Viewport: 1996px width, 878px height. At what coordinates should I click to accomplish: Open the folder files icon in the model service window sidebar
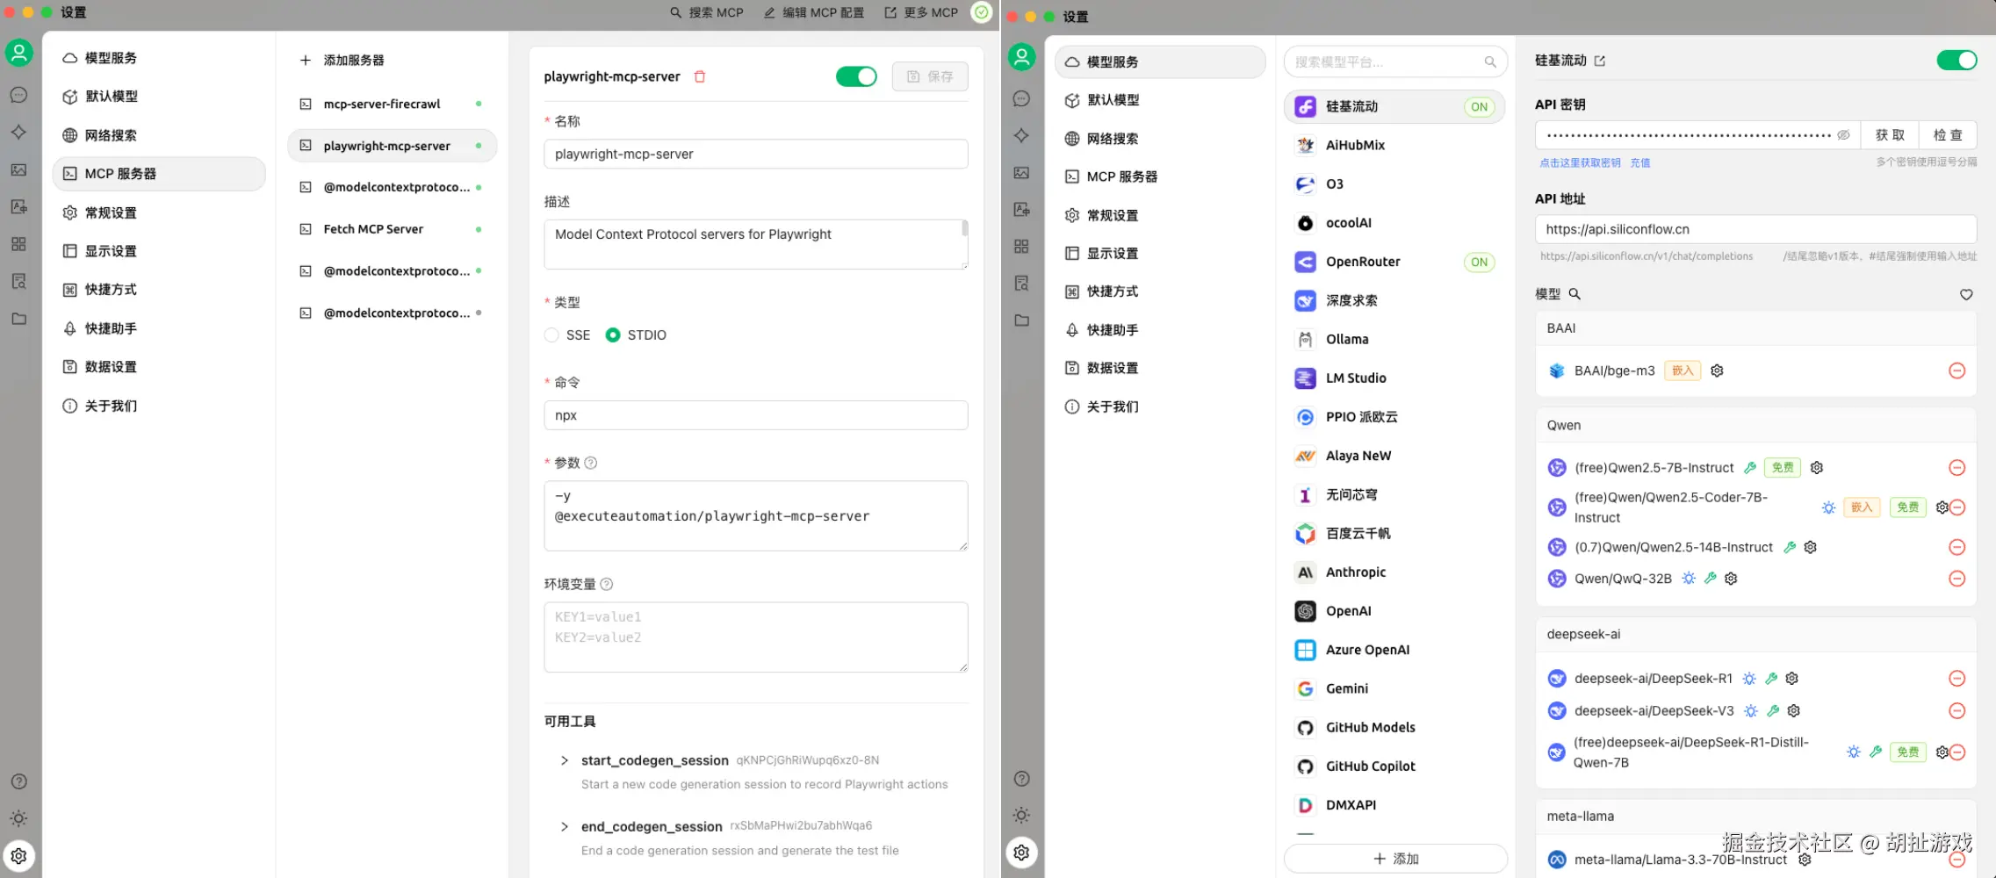pos(1021,320)
